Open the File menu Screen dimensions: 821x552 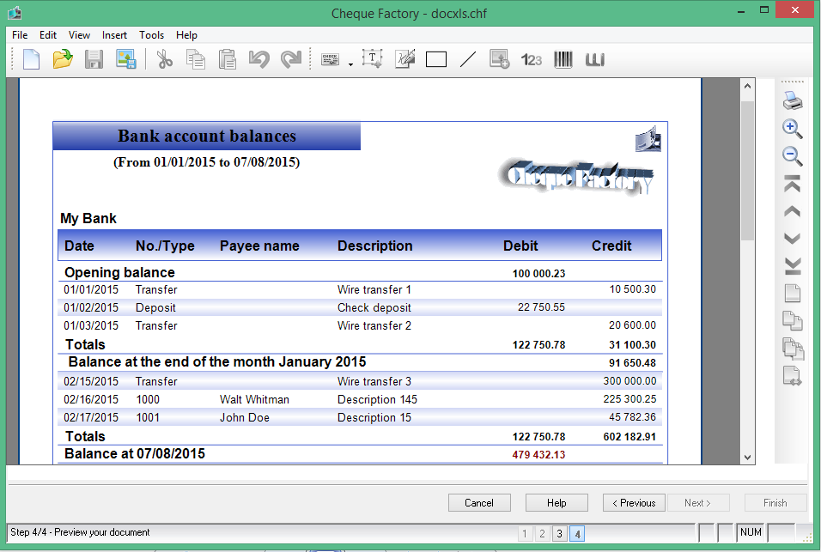(x=20, y=35)
